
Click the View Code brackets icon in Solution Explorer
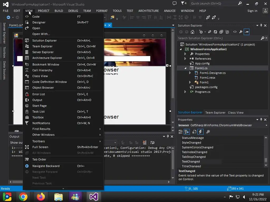(235, 32)
